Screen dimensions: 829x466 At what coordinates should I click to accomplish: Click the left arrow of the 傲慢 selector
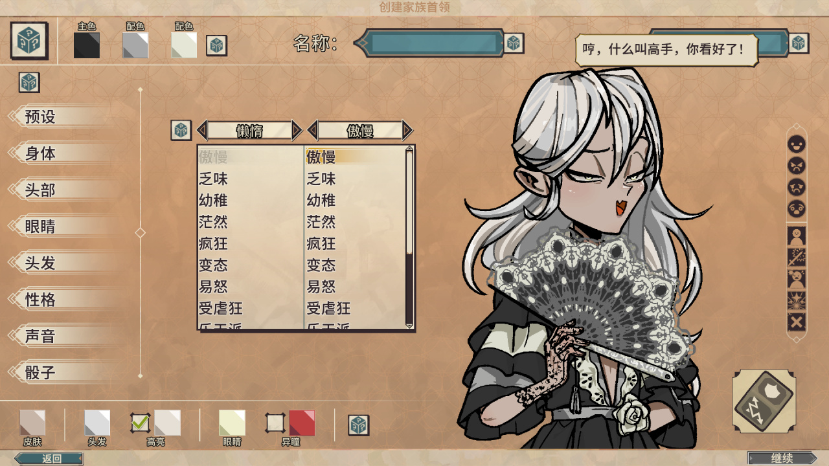pyautogui.click(x=313, y=131)
